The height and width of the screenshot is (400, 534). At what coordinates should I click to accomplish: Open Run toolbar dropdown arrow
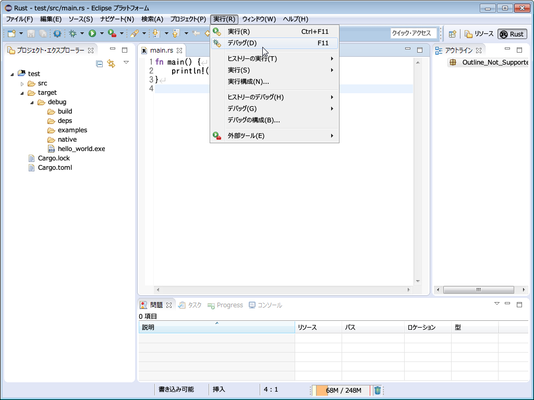coord(102,33)
